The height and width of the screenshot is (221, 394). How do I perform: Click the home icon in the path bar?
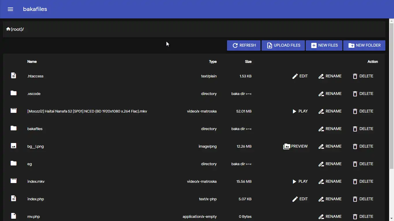point(8,29)
